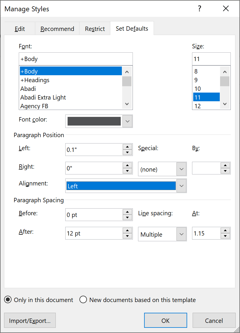This screenshot has height=333, width=240.
Task: Click Cancel to dismiss the dialog
Action: pos(214,320)
